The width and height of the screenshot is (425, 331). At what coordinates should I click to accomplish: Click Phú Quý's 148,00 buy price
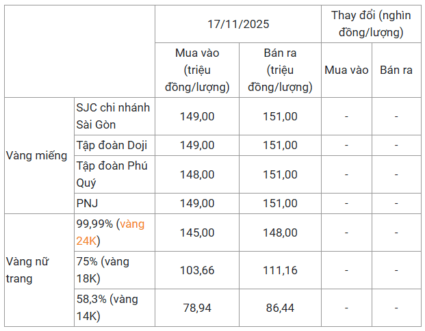click(x=197, y=174)
